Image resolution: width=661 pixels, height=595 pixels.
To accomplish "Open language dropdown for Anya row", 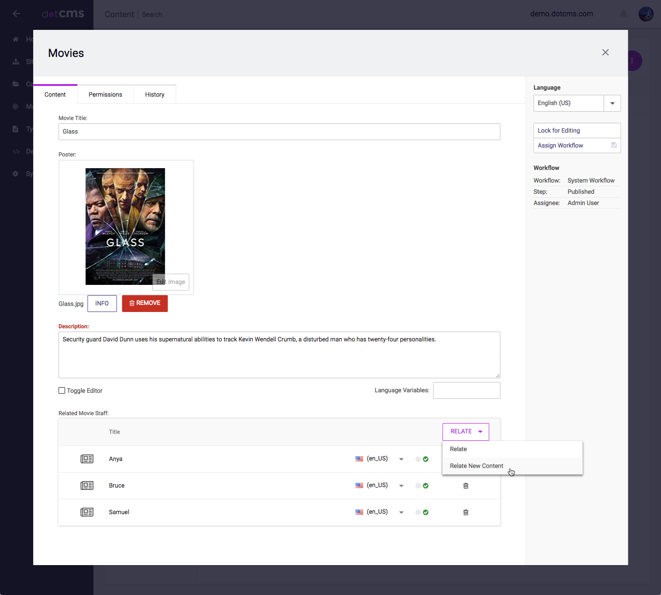I will pos(401,459).
